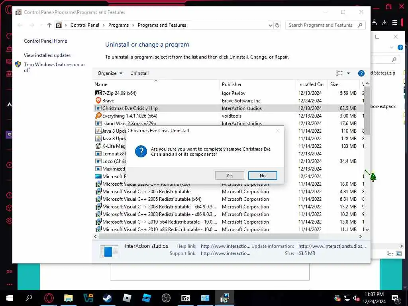Select the Brave browser icon in list
The height and width of the screenshot is (306, 408).
98,100
